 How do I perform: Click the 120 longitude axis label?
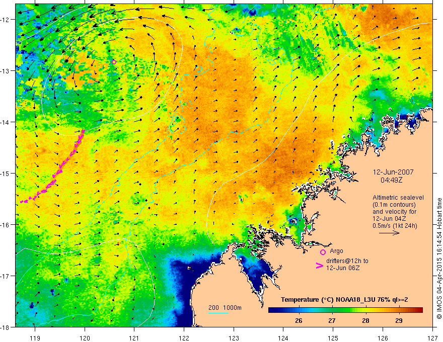(x=85, y=338)
